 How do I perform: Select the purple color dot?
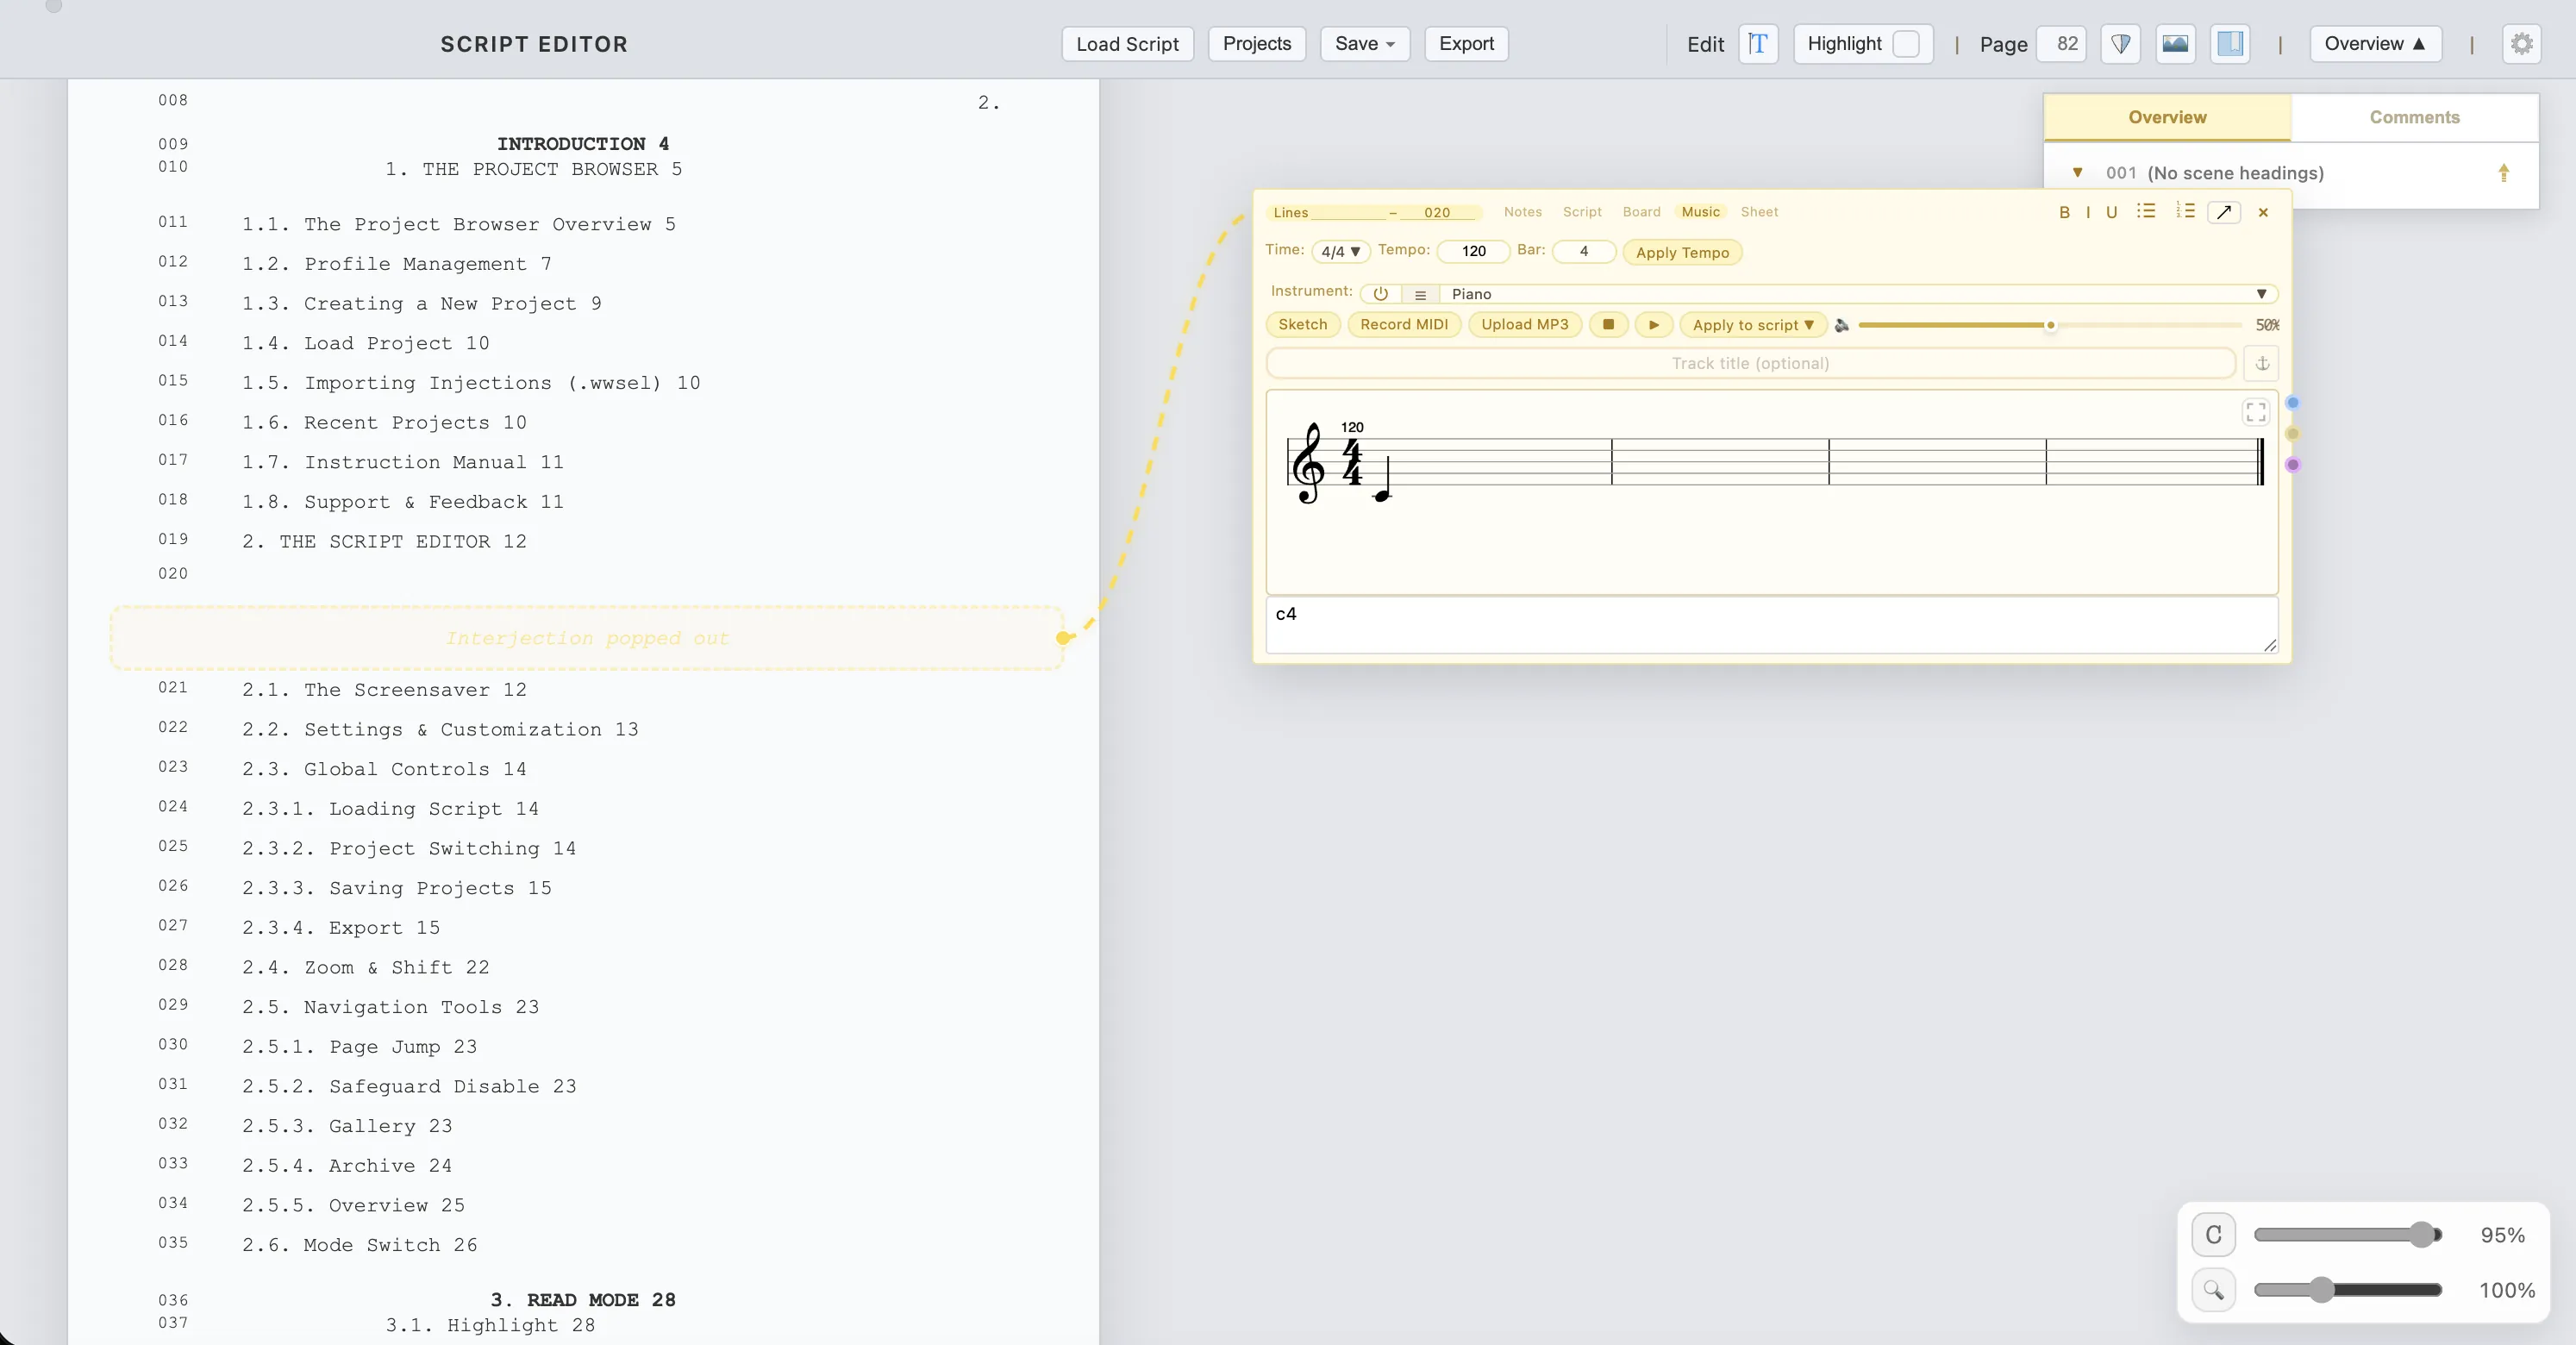(x=2292, y=465)
